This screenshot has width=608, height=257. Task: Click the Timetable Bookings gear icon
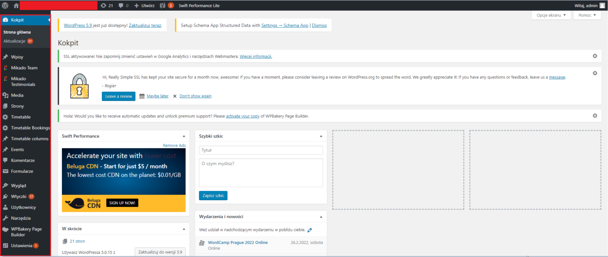pyautogui.click(x=5, y=128)
